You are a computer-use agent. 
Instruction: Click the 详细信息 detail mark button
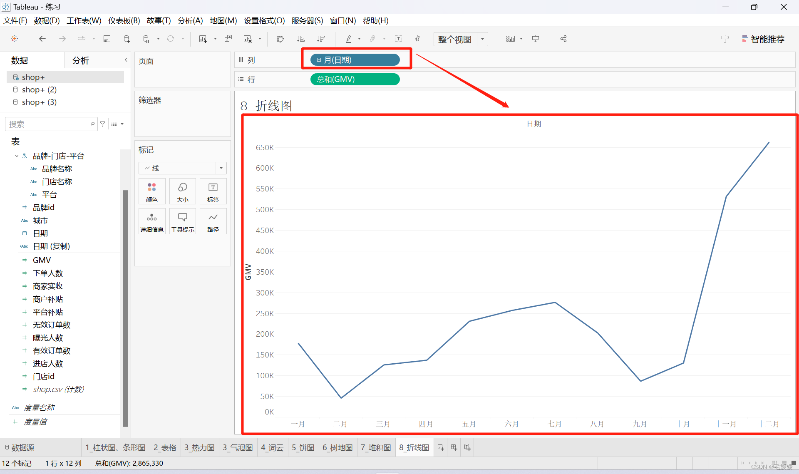pyautogui.click(x=152, y=221)
